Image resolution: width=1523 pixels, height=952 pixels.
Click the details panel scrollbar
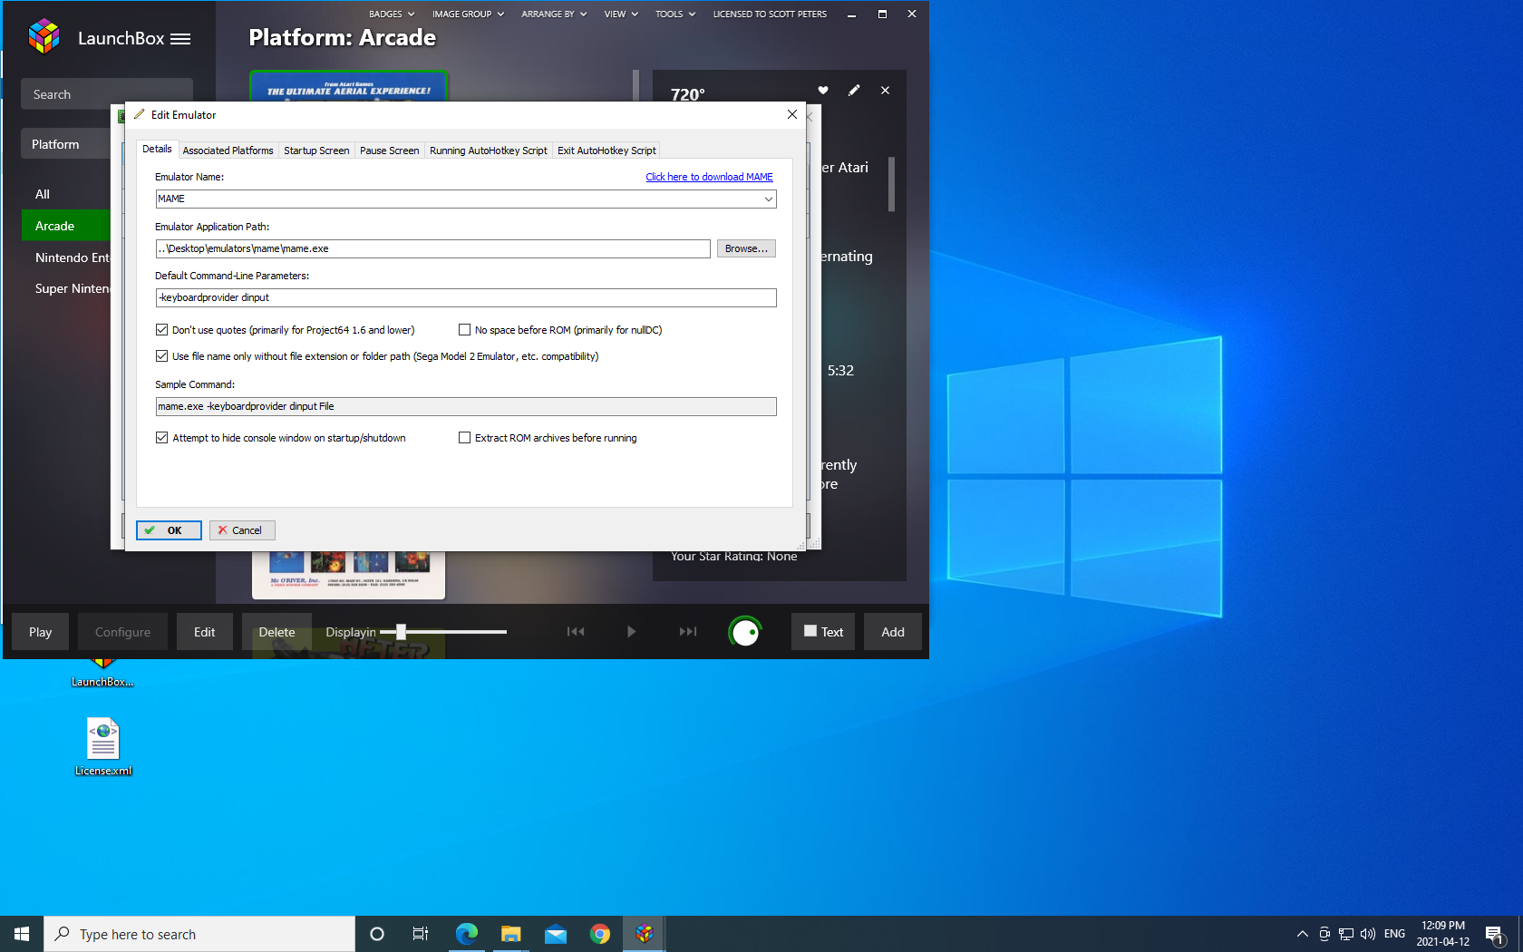pyautogui.click(x=892, y=184)
